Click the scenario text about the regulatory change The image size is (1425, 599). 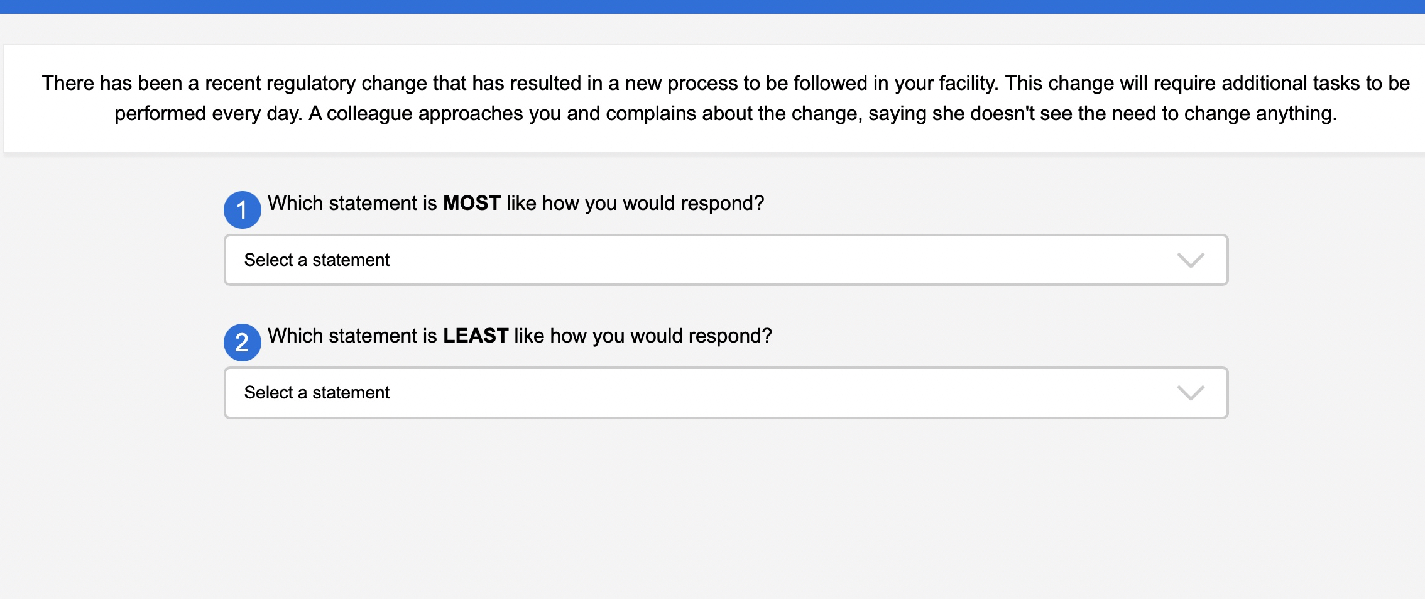(x=726, y=84)
